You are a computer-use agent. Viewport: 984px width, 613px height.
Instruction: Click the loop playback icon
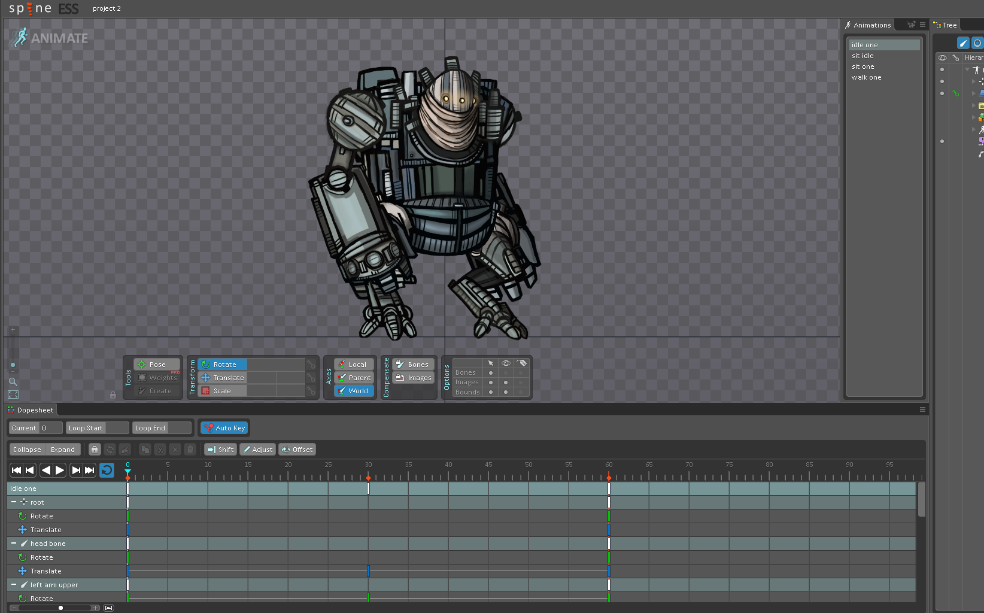click(107, 471)
